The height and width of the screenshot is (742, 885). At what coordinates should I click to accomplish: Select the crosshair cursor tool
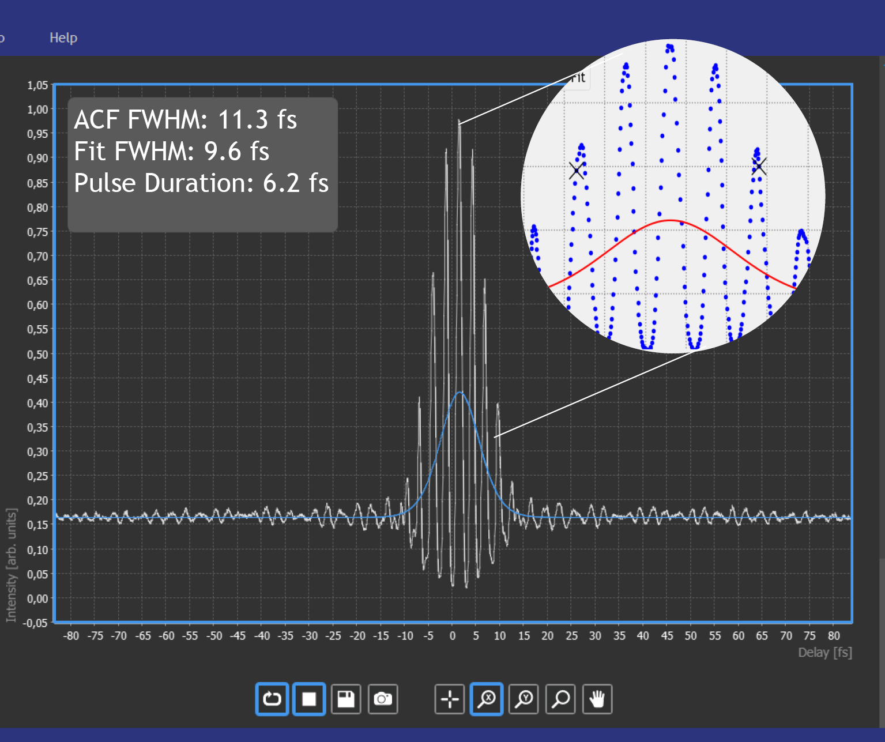[x=449, y=699]
